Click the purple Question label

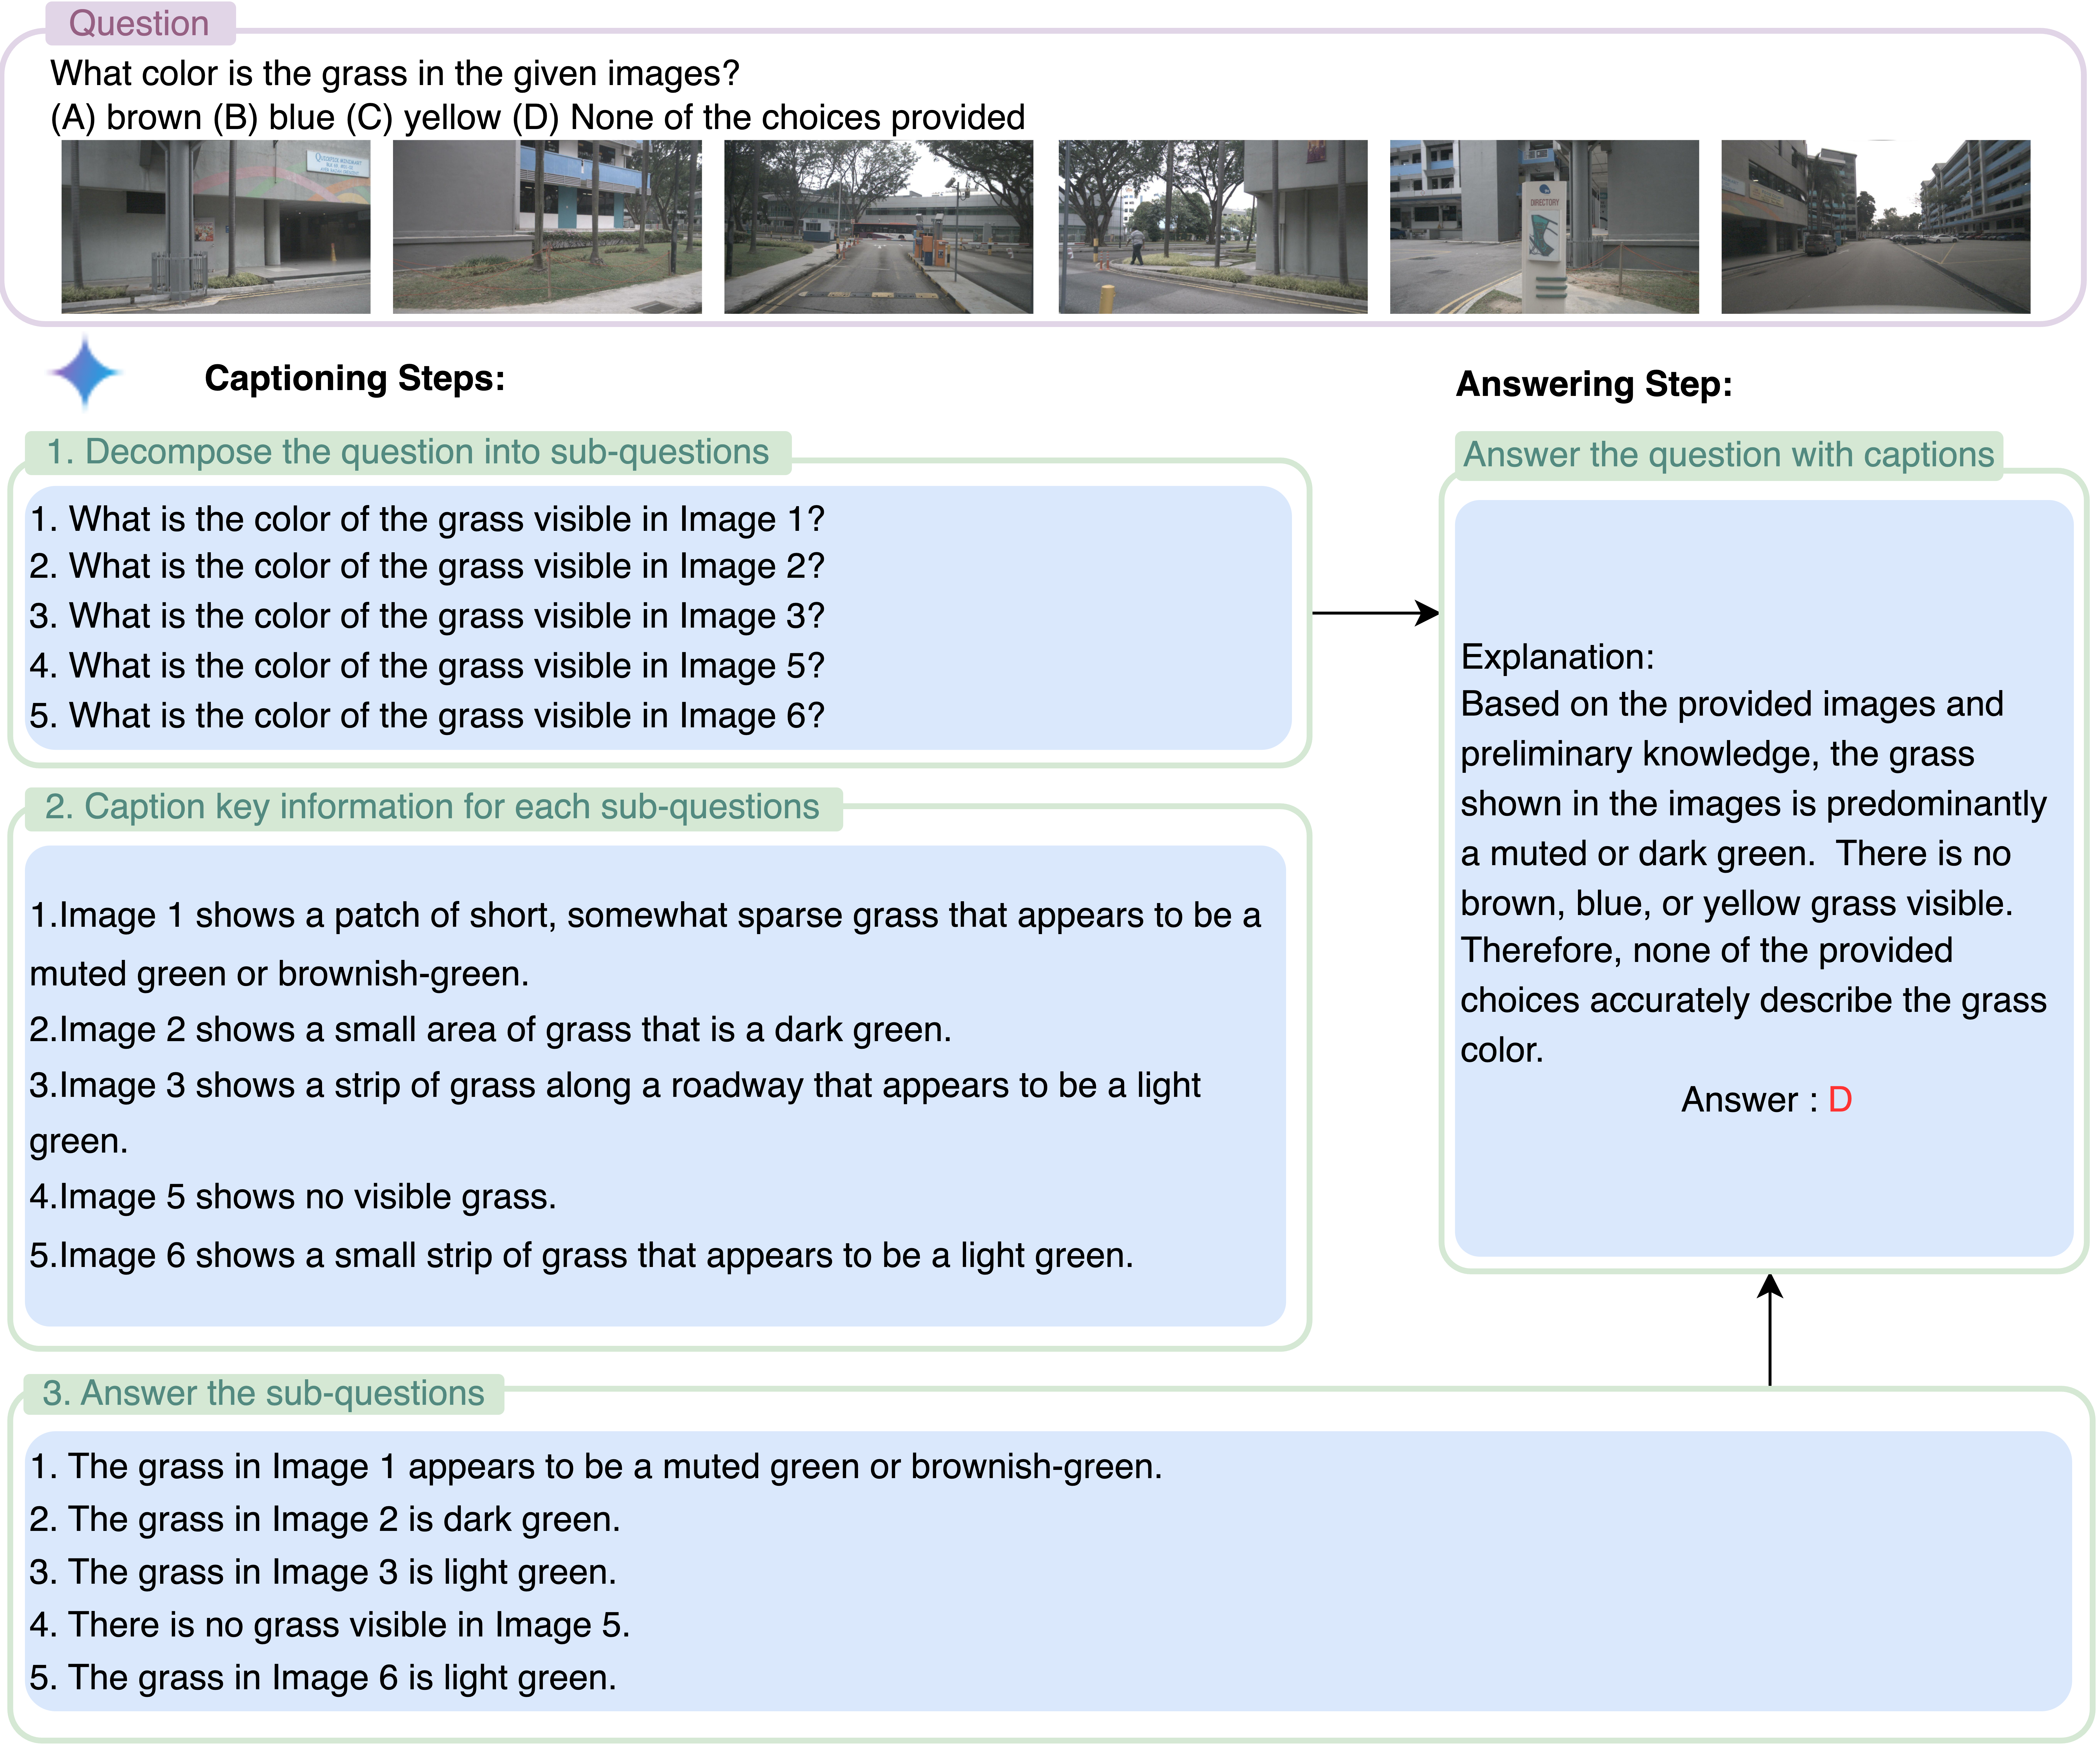(x=139, y=23)
